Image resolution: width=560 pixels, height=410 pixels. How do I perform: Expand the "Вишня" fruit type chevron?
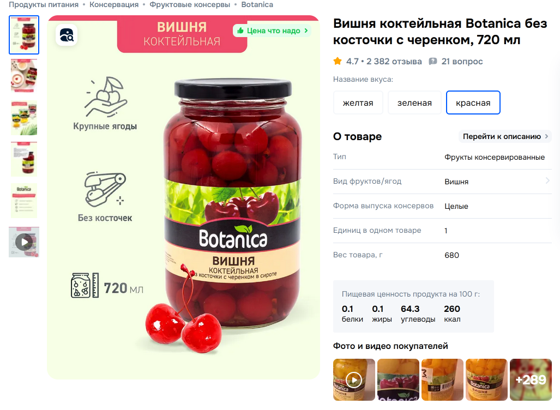point(547,180)
